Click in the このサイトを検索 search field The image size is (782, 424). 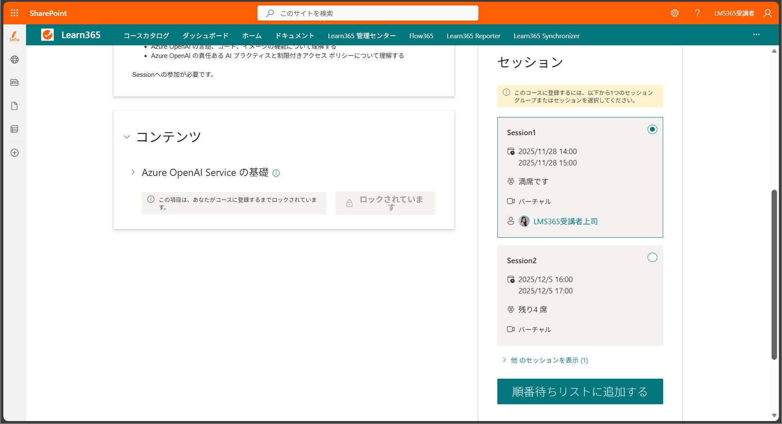click(x=368, y=13)
